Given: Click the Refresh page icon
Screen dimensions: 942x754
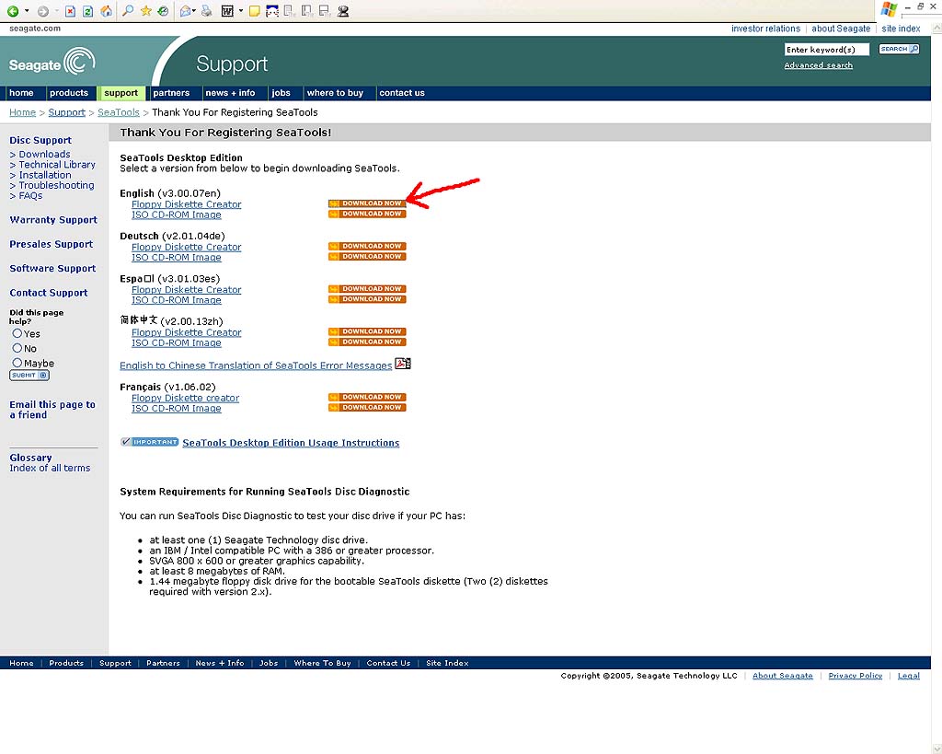Looking at the screenshot, I should coord(87,11).
